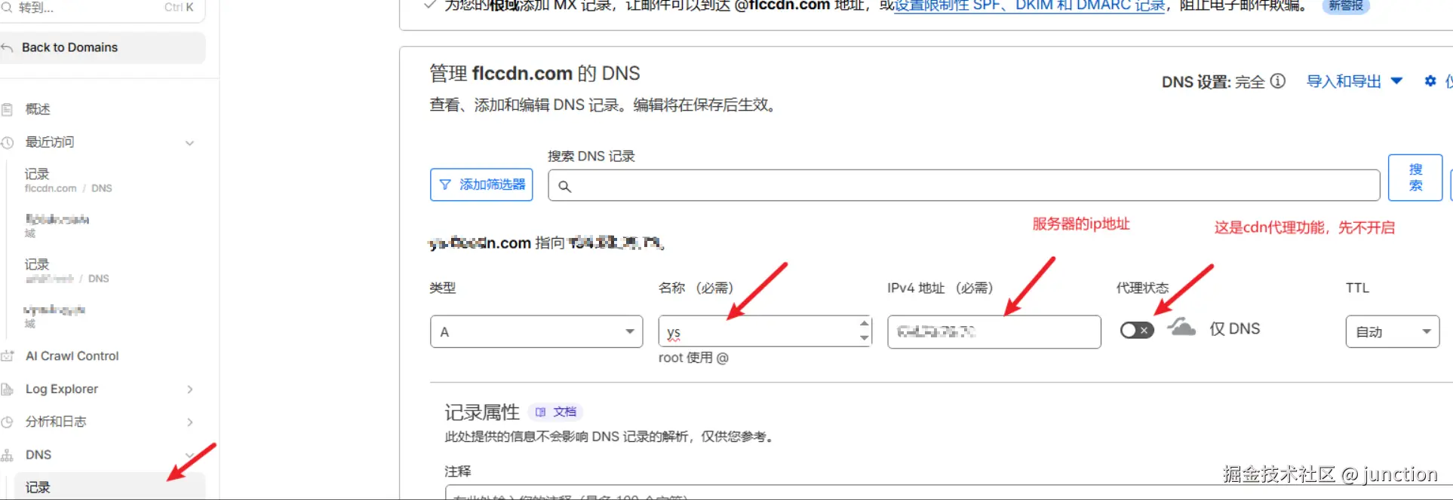Image resolution: width=1453 pixels, height=500 pixels.
Task: Click the grey cloud icon beside 仅 DNS
Action: 1181,328
